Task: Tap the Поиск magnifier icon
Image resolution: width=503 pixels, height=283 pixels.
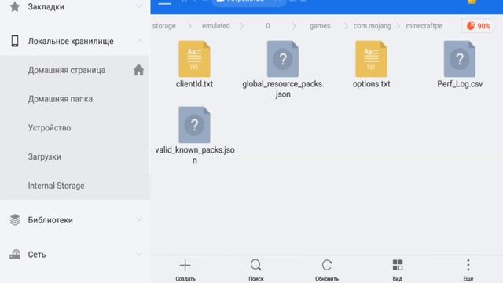Action: 255,266
